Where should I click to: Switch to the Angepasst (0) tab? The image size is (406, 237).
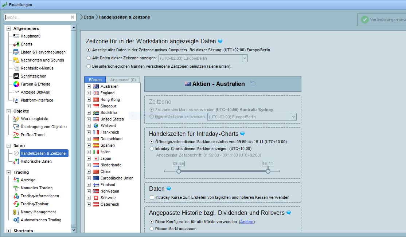coord(123,80)
